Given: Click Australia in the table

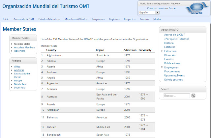Looking at the screenshot, I should tap(52, 97).
